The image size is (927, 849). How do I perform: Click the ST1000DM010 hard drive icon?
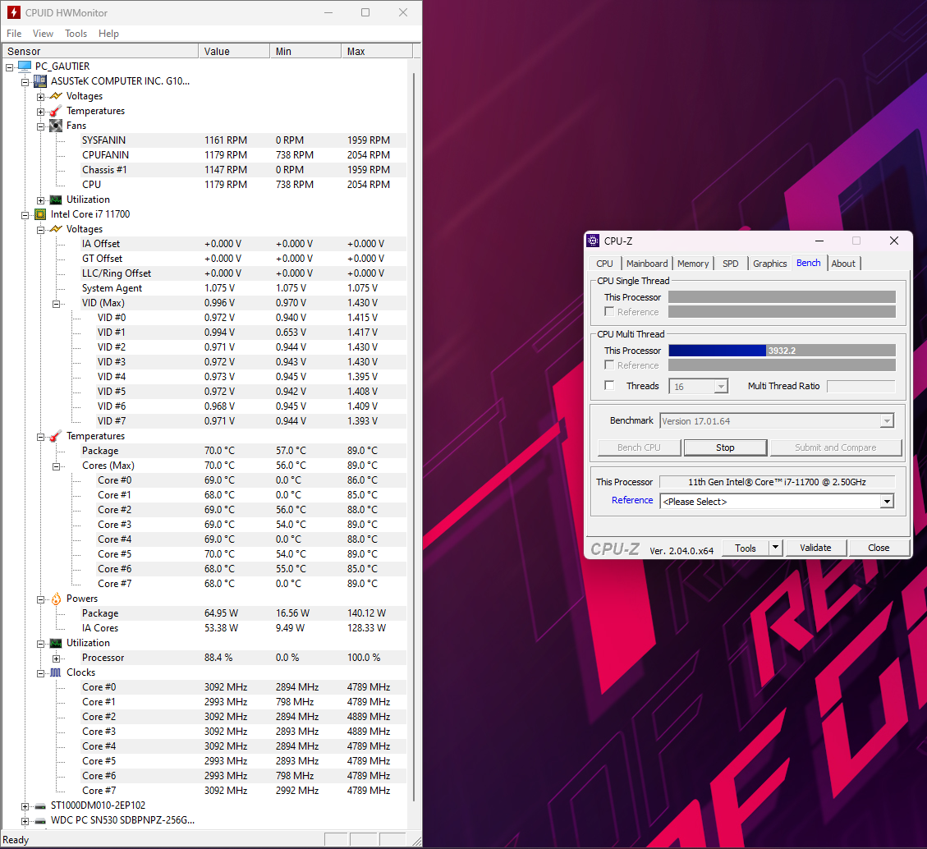(40, 805)
